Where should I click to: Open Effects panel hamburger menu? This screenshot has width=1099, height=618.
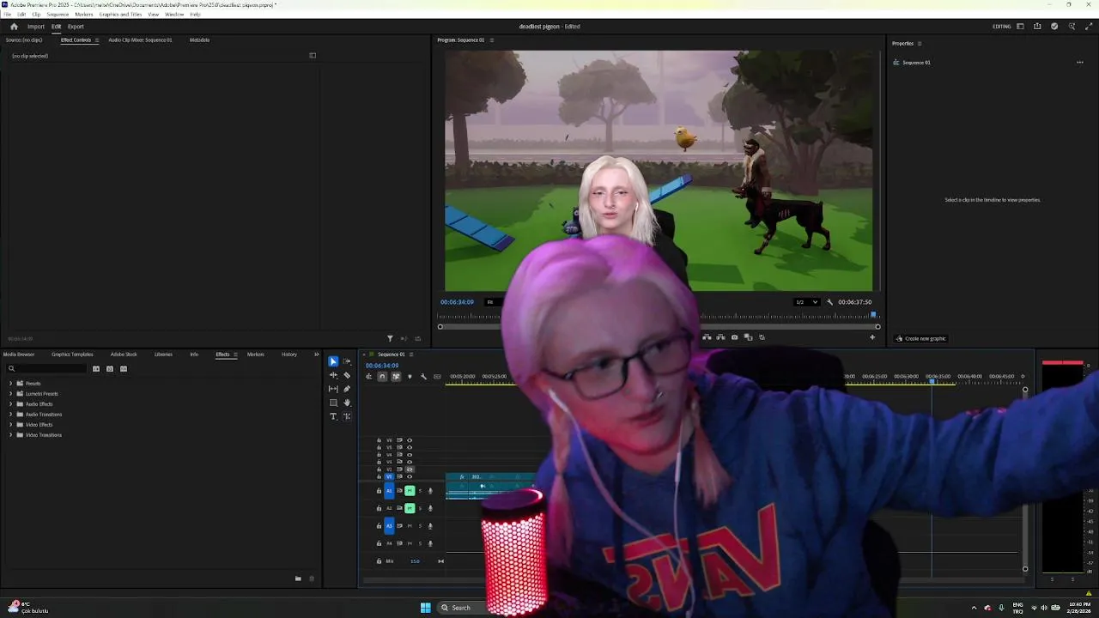point(235,354)
